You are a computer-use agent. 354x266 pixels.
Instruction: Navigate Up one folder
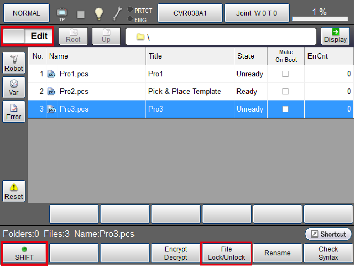106,36
